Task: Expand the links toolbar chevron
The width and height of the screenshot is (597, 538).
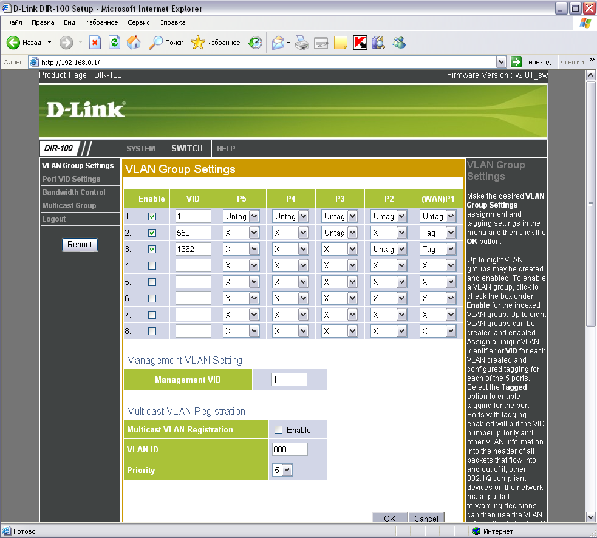Action: point(592,60)
